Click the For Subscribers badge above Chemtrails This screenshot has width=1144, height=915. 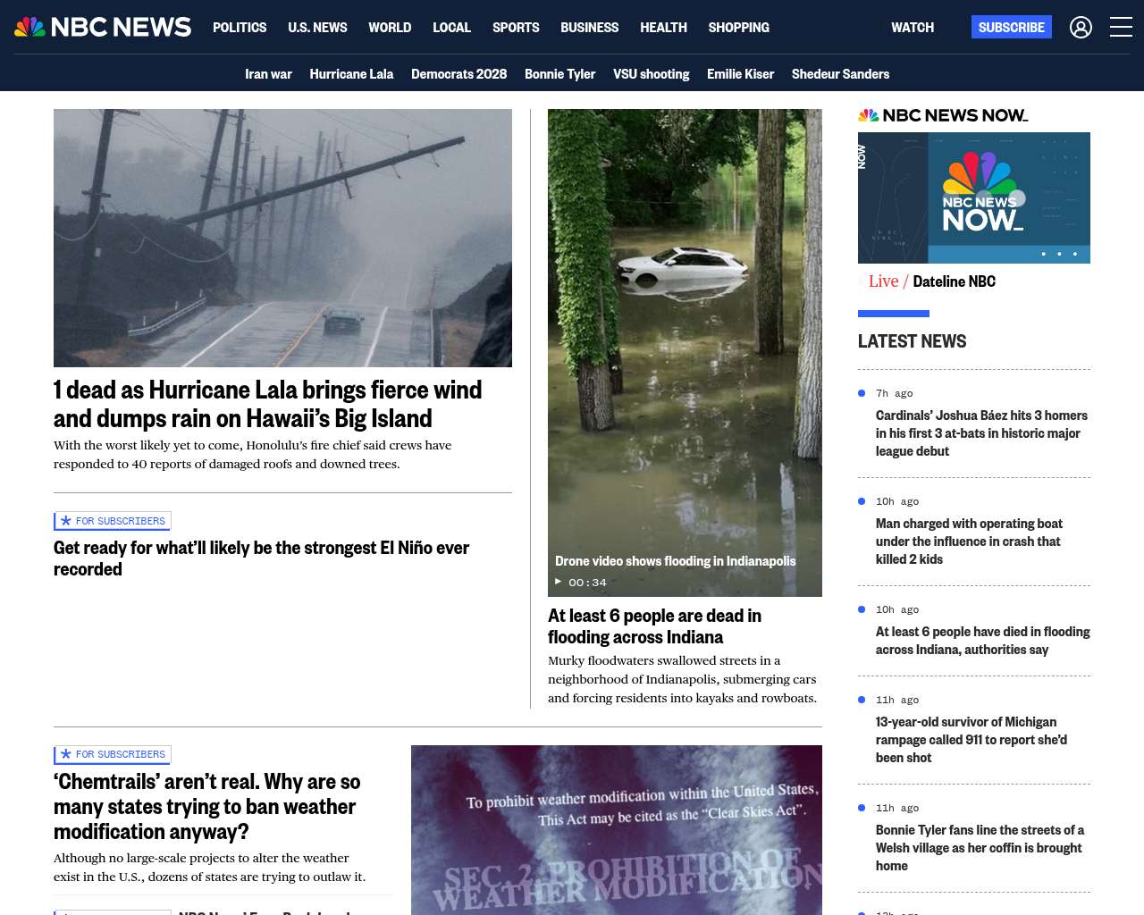pos(113,754)
